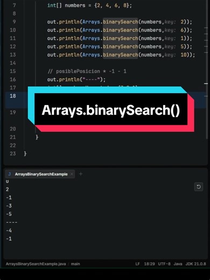Click line number 16 in the gutter
Screen dimensions: 210x280
coord(13,79)
